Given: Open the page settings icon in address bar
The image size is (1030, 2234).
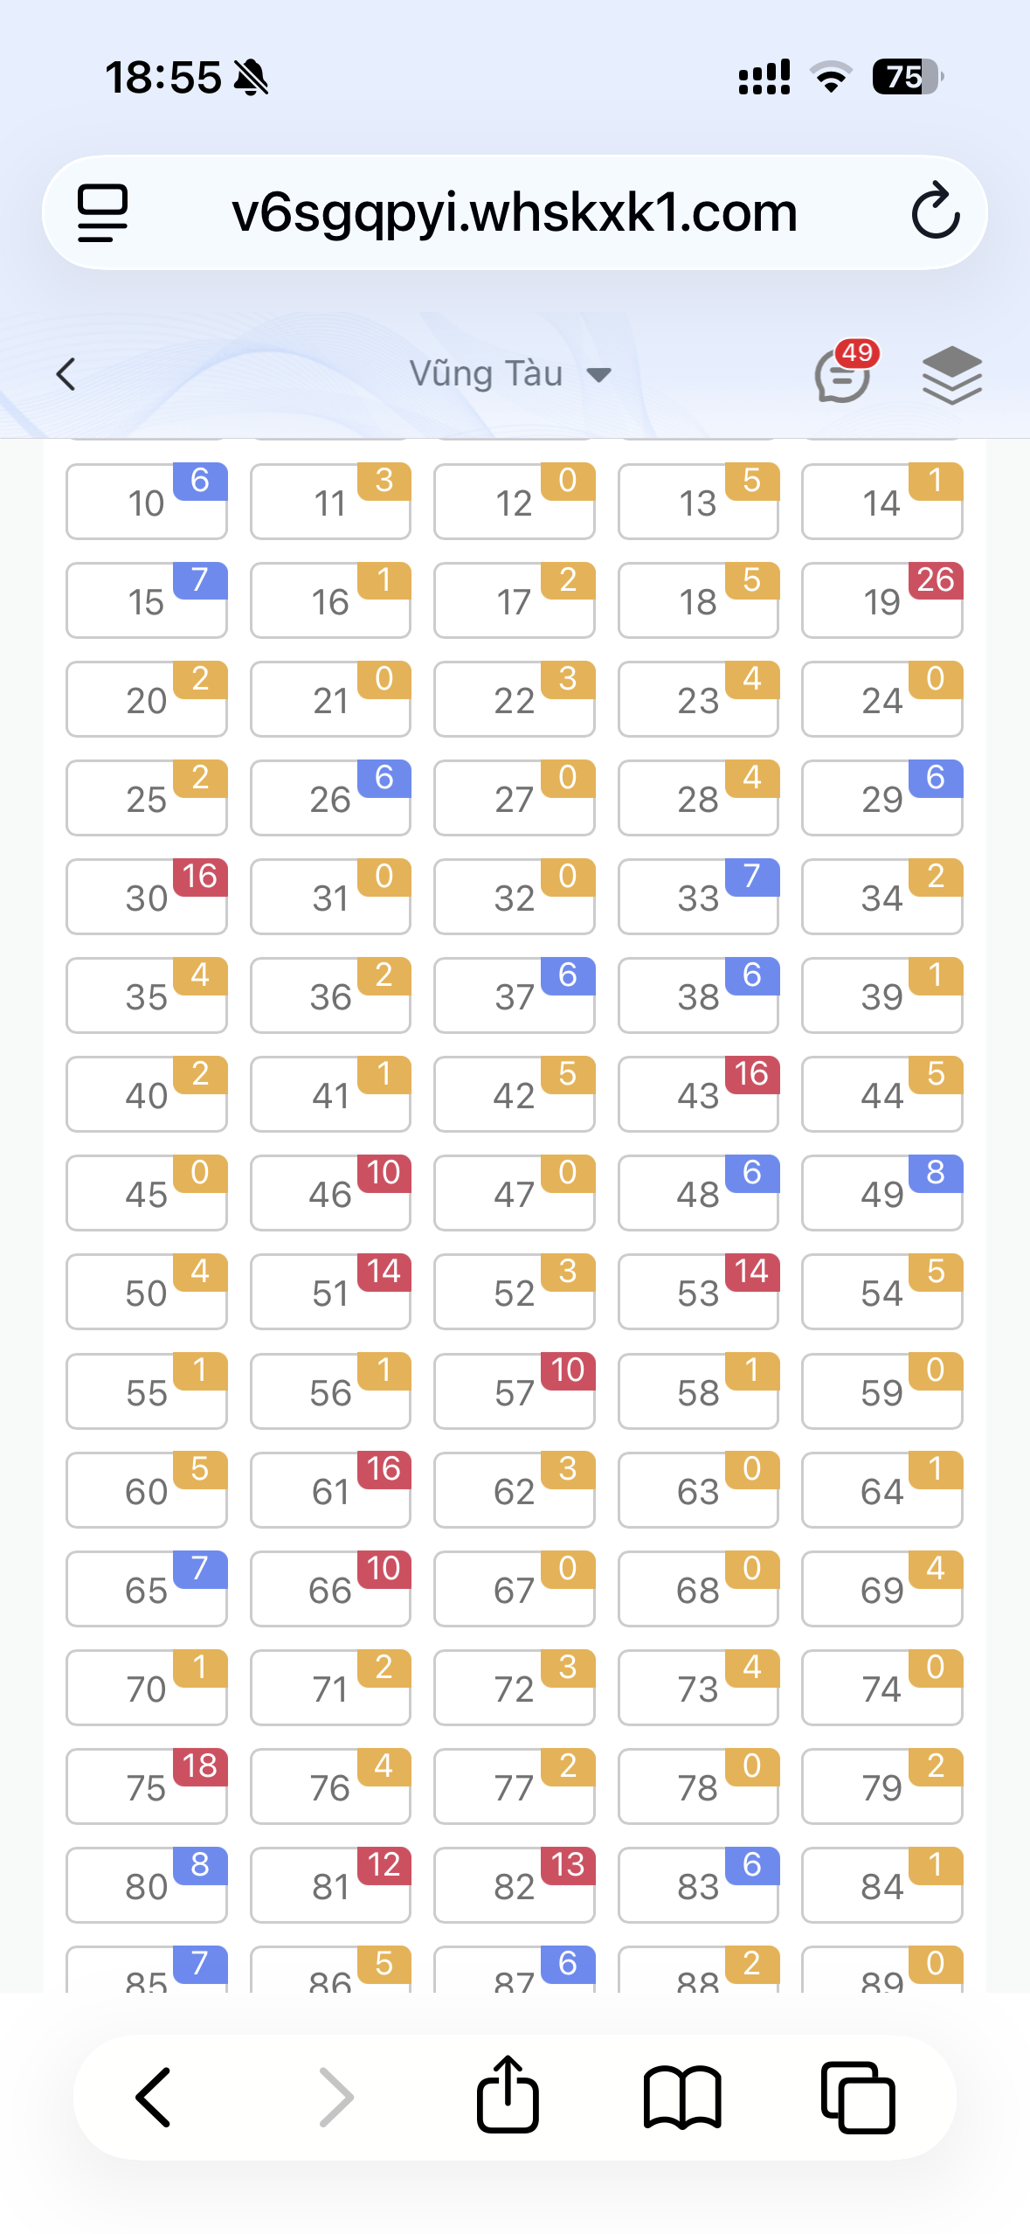Looking at the screenshot, I should [103, 212].
